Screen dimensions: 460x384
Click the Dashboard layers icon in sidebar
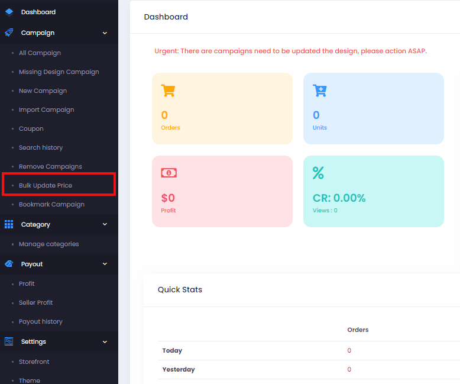[9, 12]
